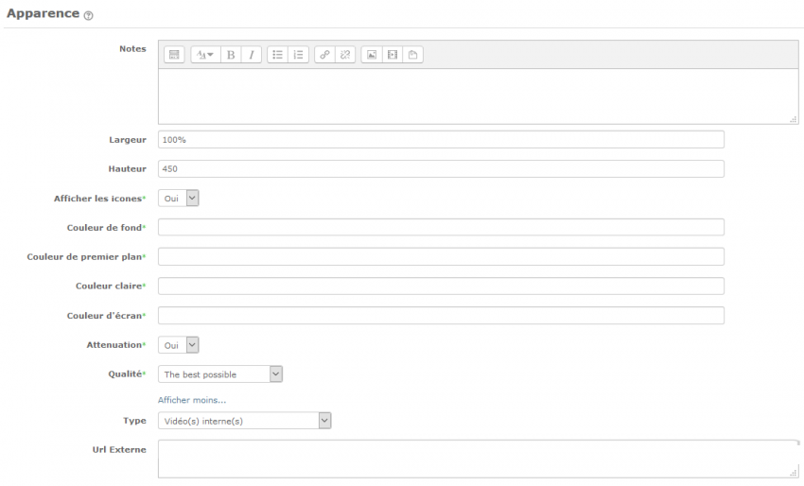Insert an unordered bullet list
The width and height of the screenshot is (804, 486).
click(x=277, y=55)
